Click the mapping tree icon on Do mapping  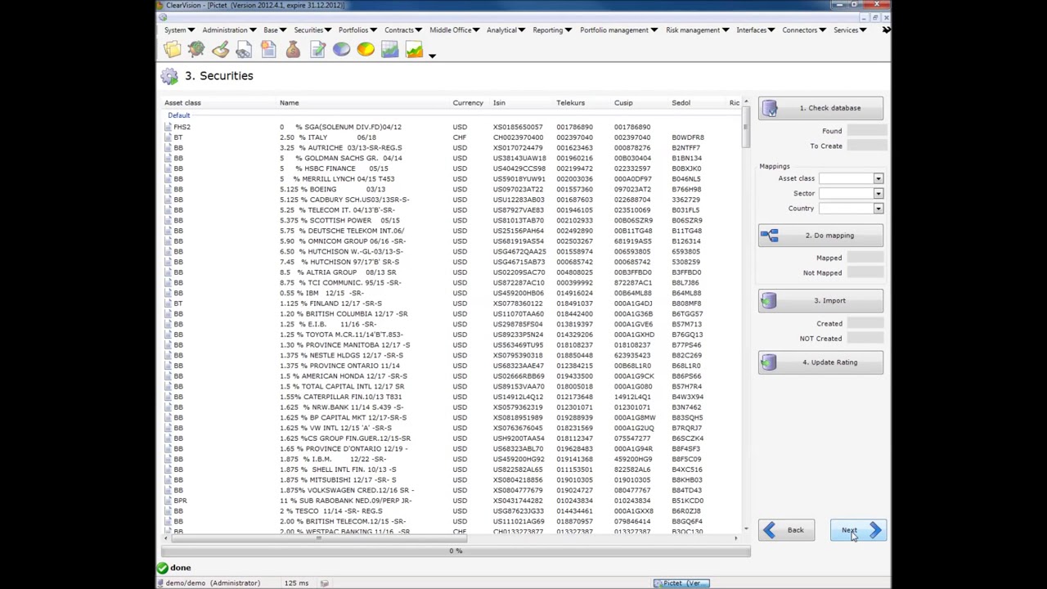point(770,236)
